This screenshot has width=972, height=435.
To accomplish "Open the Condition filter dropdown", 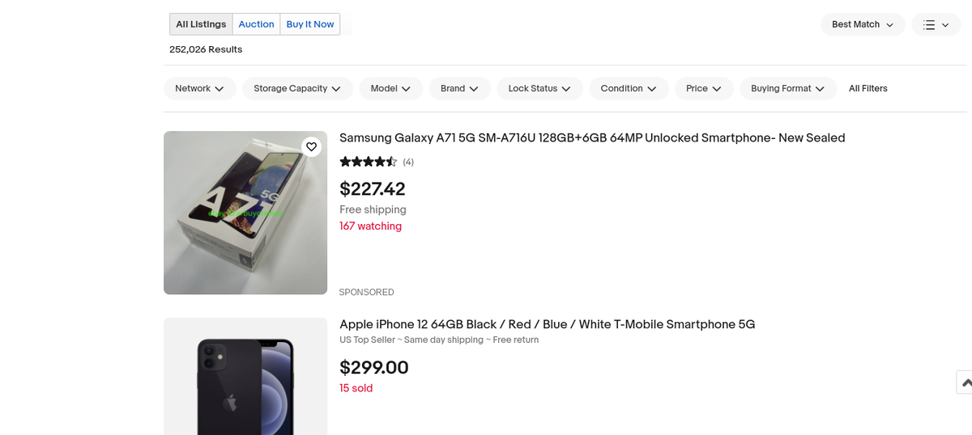I will pyautogui.click(x=629, y=88).
